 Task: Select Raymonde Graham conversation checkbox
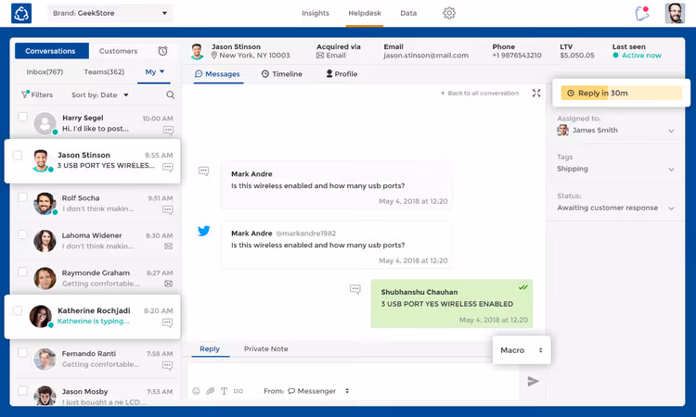[x=22, y=272]
